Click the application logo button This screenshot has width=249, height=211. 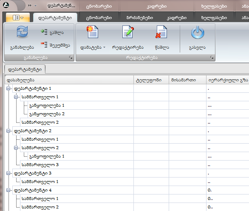point(6,5)
